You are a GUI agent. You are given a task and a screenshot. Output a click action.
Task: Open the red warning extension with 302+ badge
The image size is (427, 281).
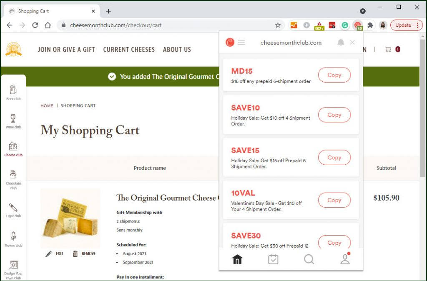[319, 26]
